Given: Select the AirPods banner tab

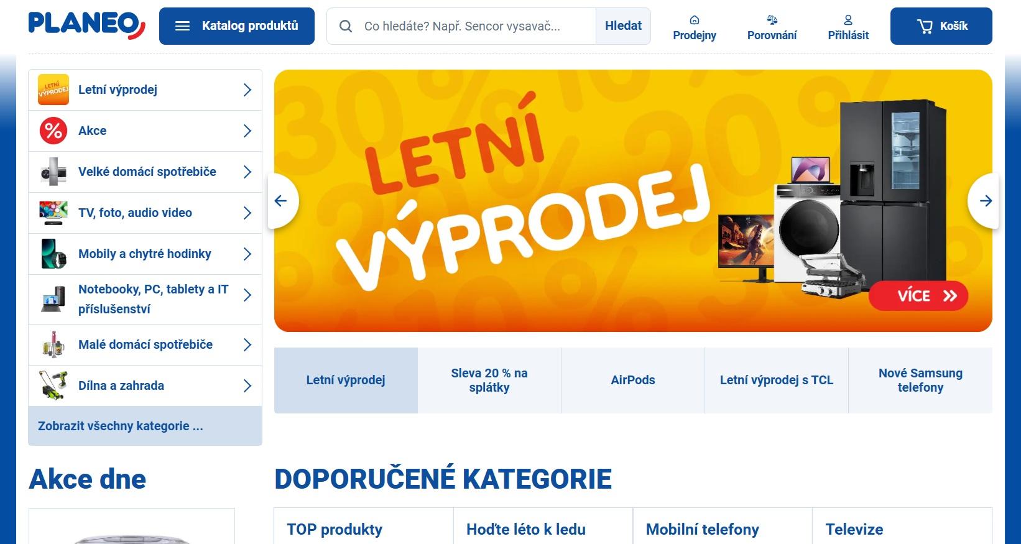Looking at the screenshot, I should (633, 380).
